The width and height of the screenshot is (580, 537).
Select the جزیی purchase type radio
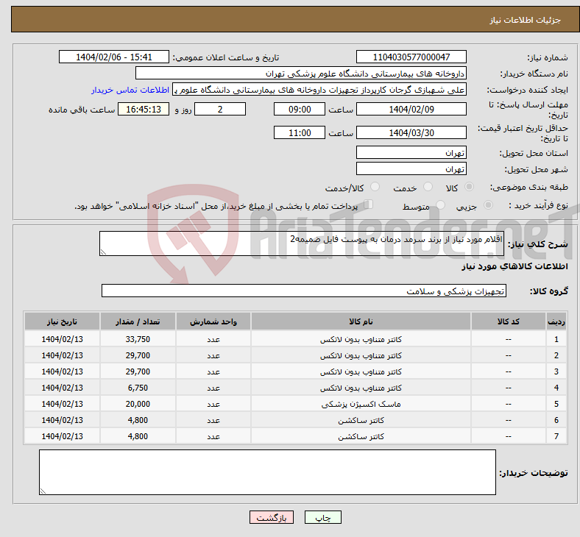488,205
